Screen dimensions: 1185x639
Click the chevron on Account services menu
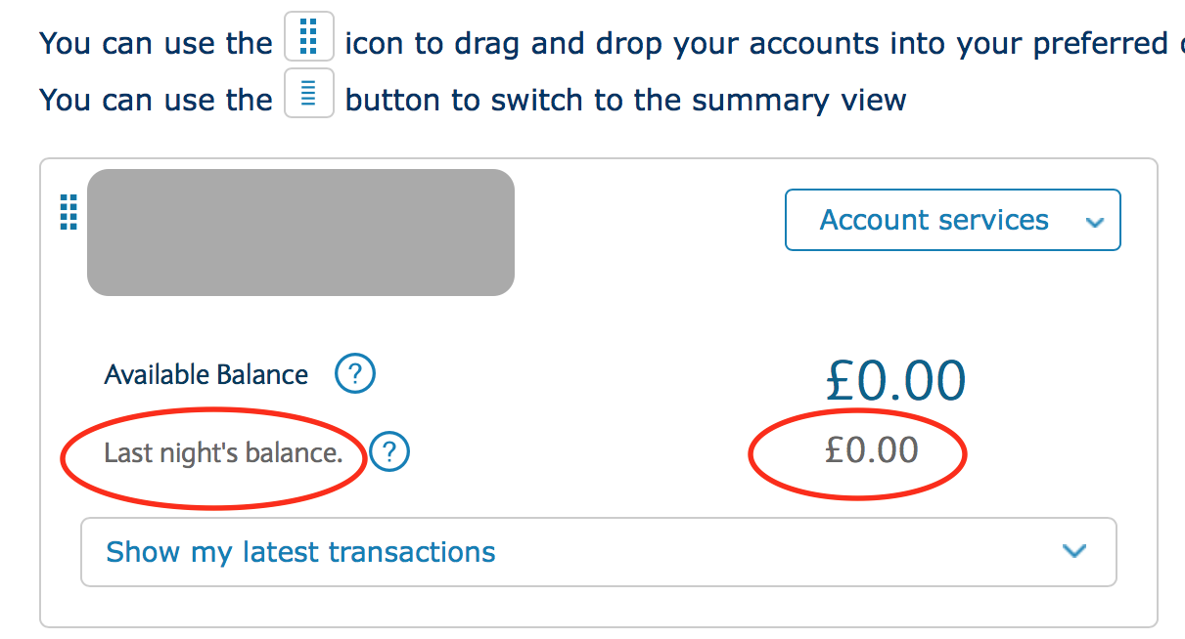(x=1094, y=220)
